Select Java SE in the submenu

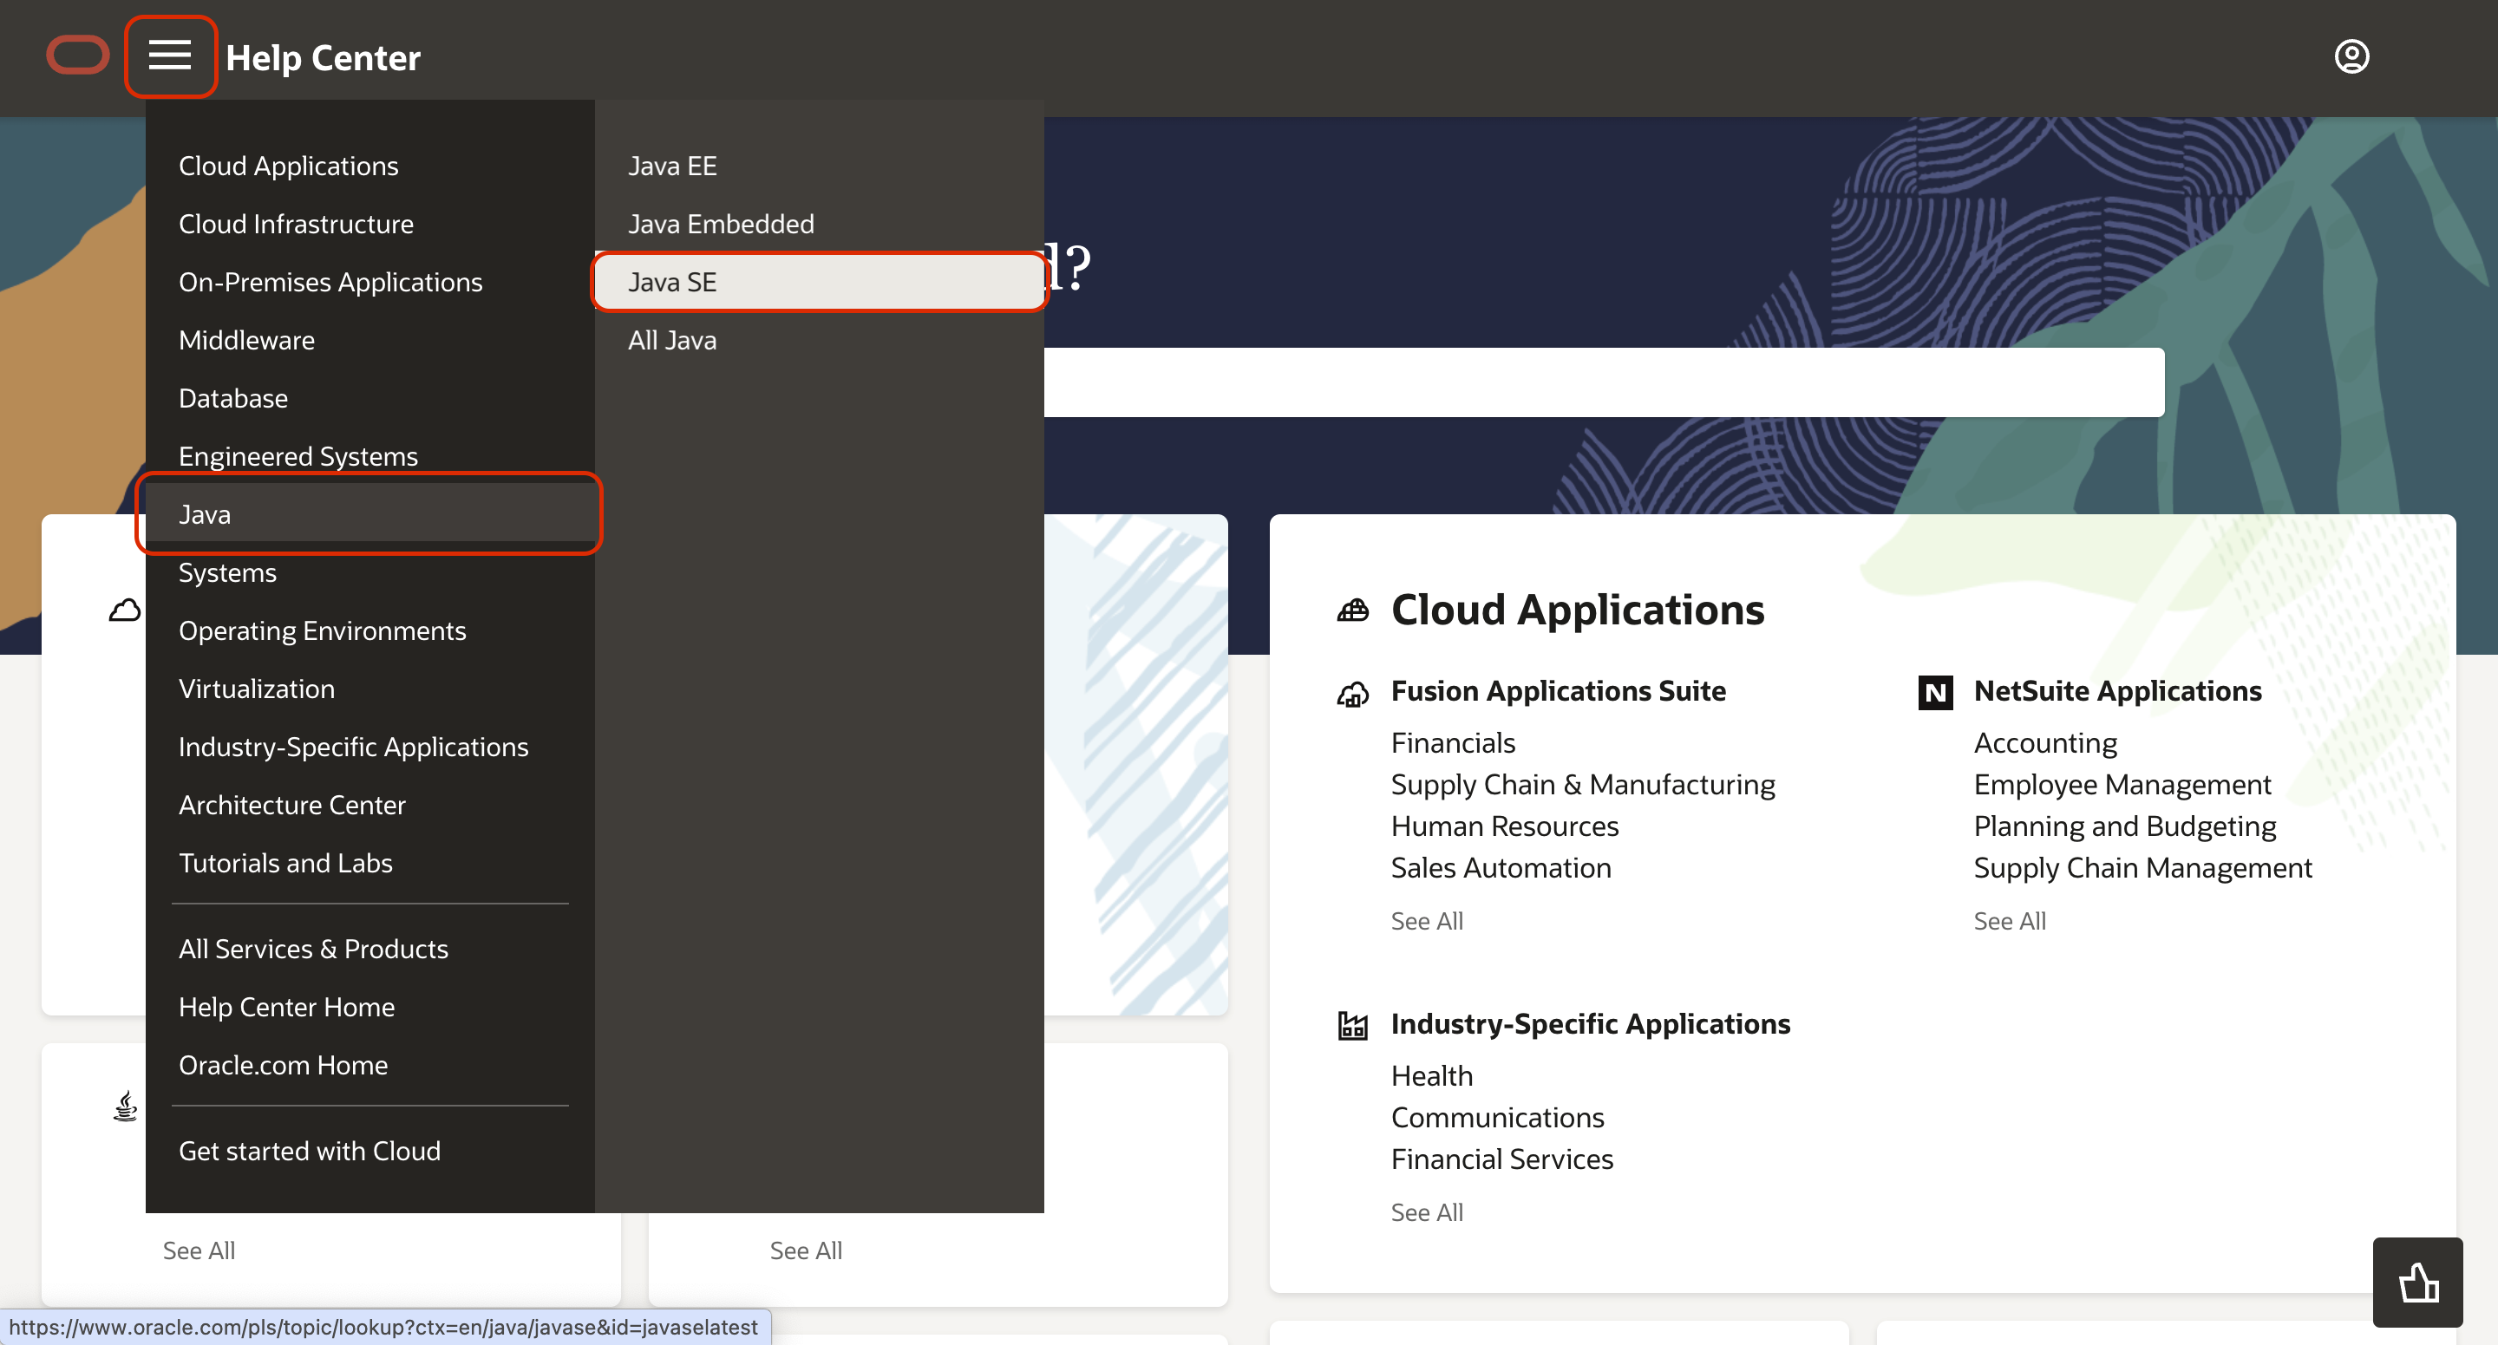(x=672, y=282)
